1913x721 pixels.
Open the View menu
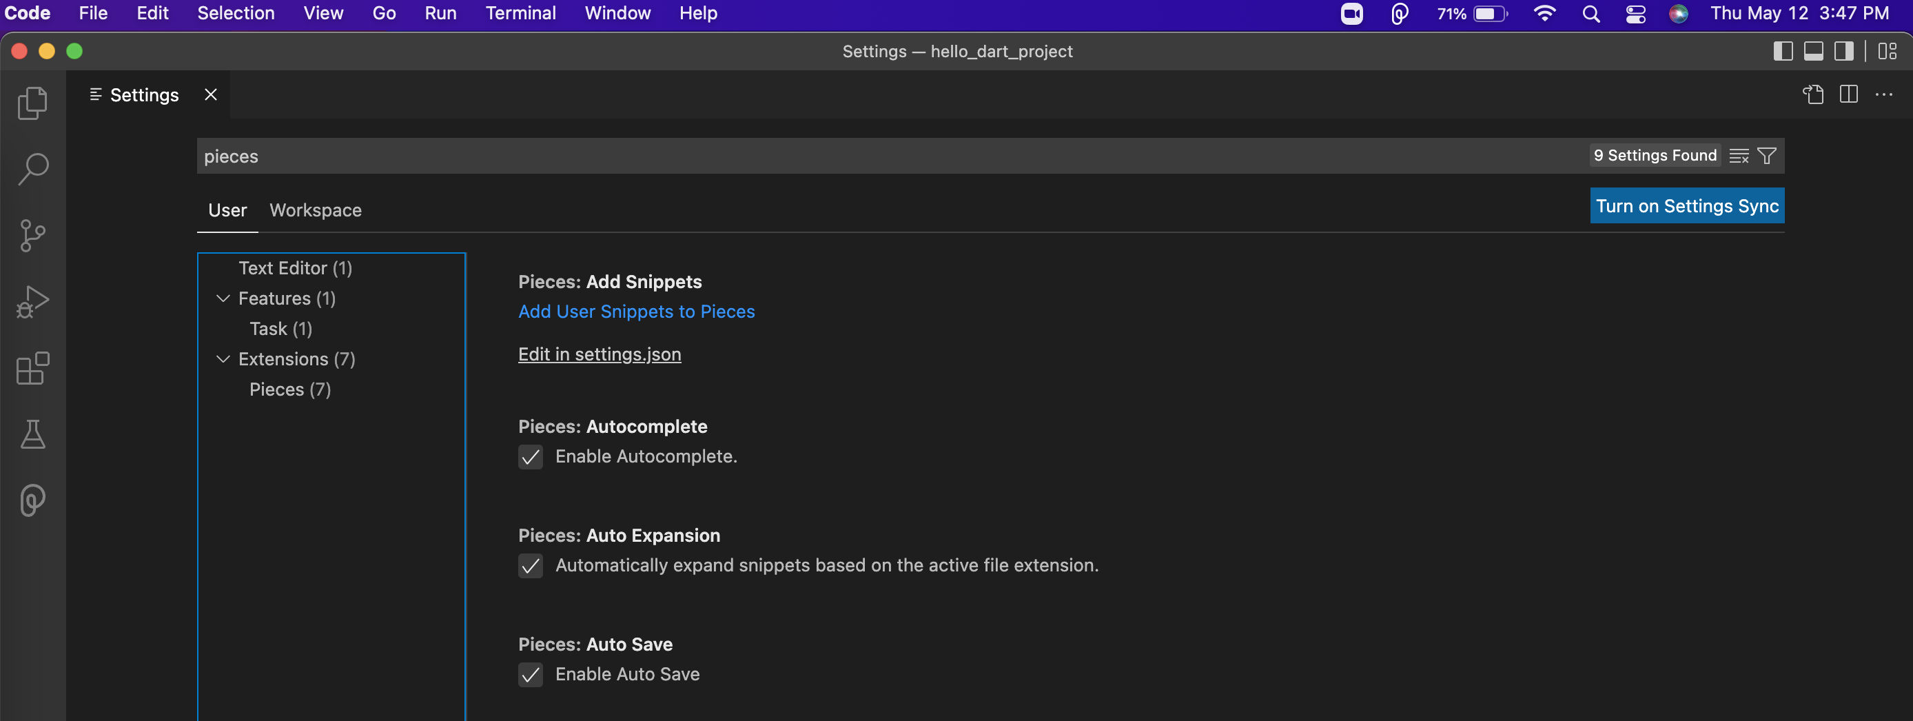(323, 13)
